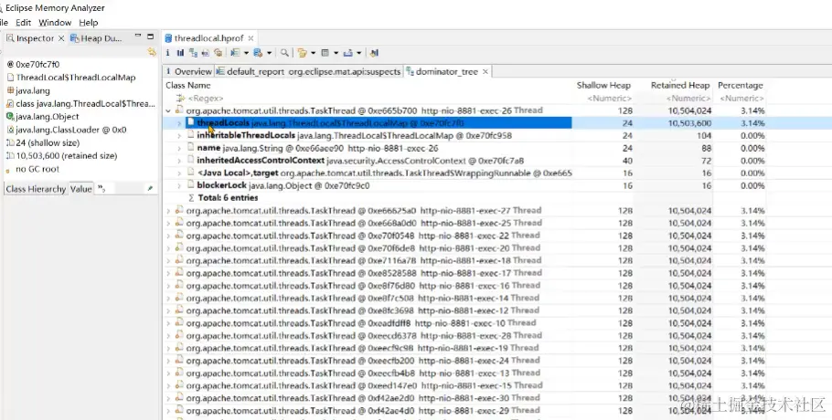This screenshot has height=420, width=832.
Task: Select '10,503,600 (retained size)' in Inspector
Action: 67,156
